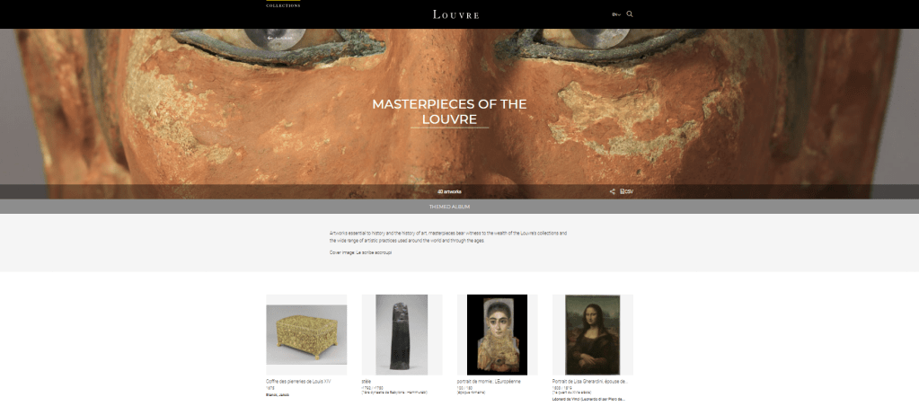The image size is (919, 415).
Task: Open the Coffre des pierreries thumbnail
Action: point(306,335)
